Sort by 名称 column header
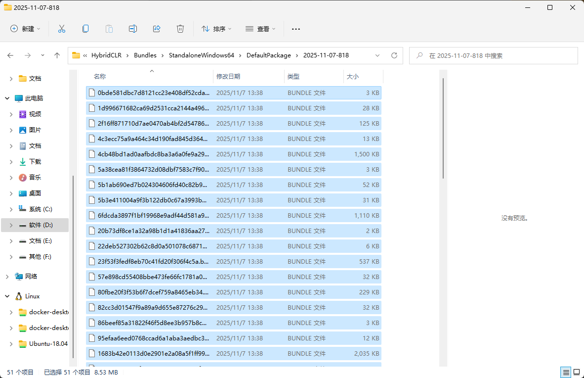The image size is (584, 378). point(149,77)
